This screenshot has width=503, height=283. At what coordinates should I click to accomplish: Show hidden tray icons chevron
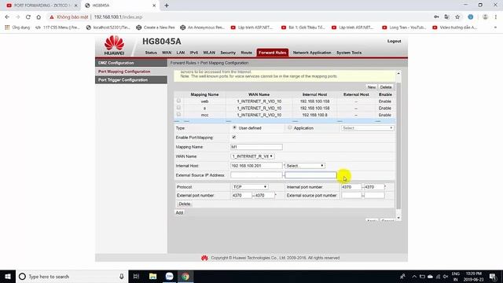pos(414,277)
